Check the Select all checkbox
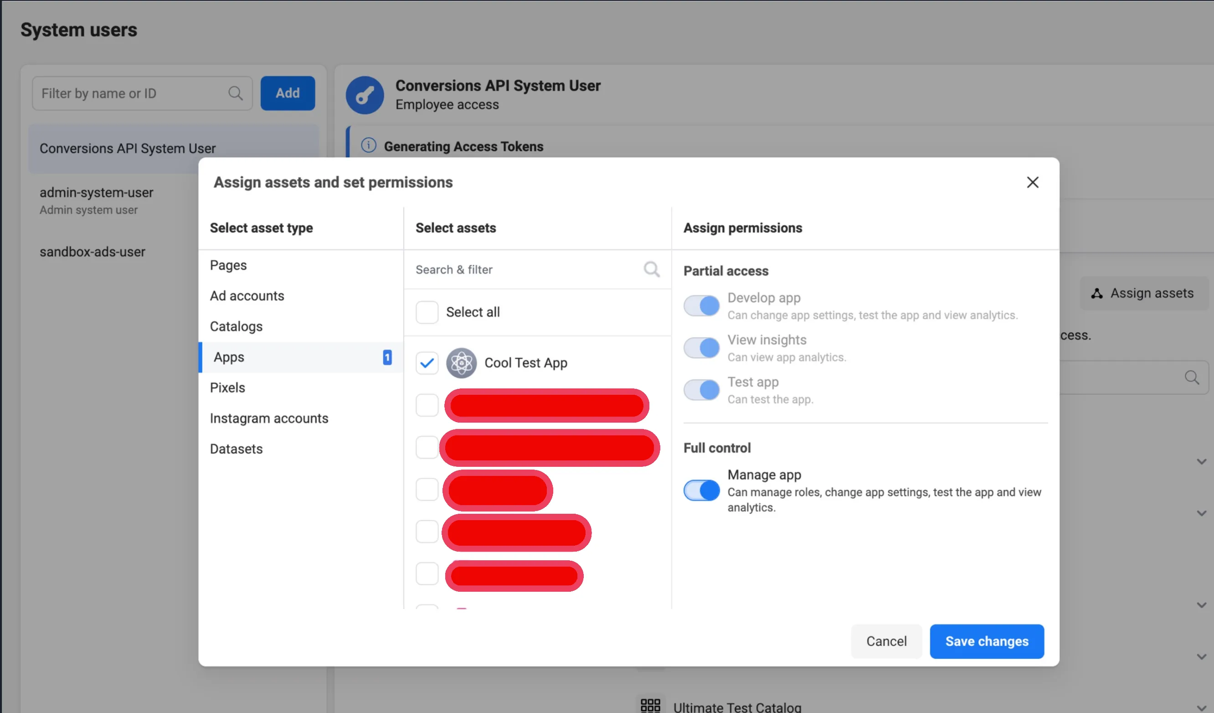The height and width of the screenshot is (713, 1214). [427, 312]
